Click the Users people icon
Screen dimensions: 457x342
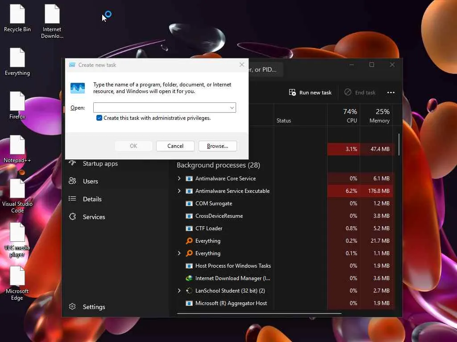[x=72, y=181]
